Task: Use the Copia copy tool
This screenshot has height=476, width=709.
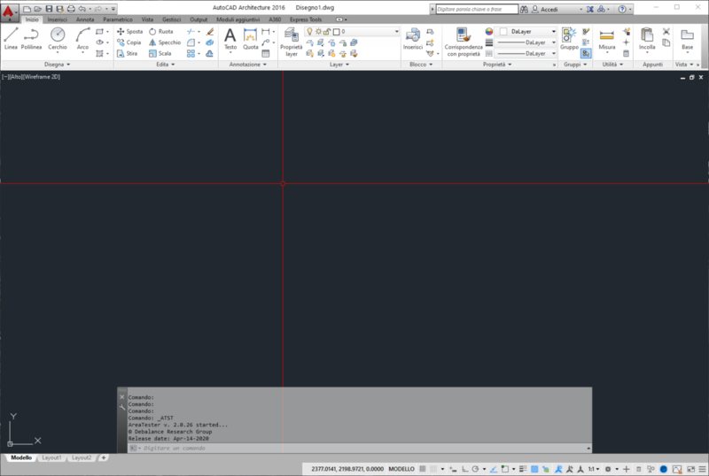Action: click(129, 42)
